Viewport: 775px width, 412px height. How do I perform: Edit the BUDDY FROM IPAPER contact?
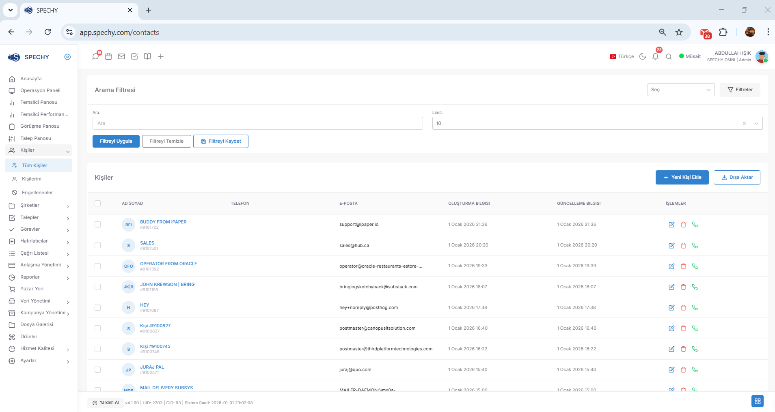point(671,225)
